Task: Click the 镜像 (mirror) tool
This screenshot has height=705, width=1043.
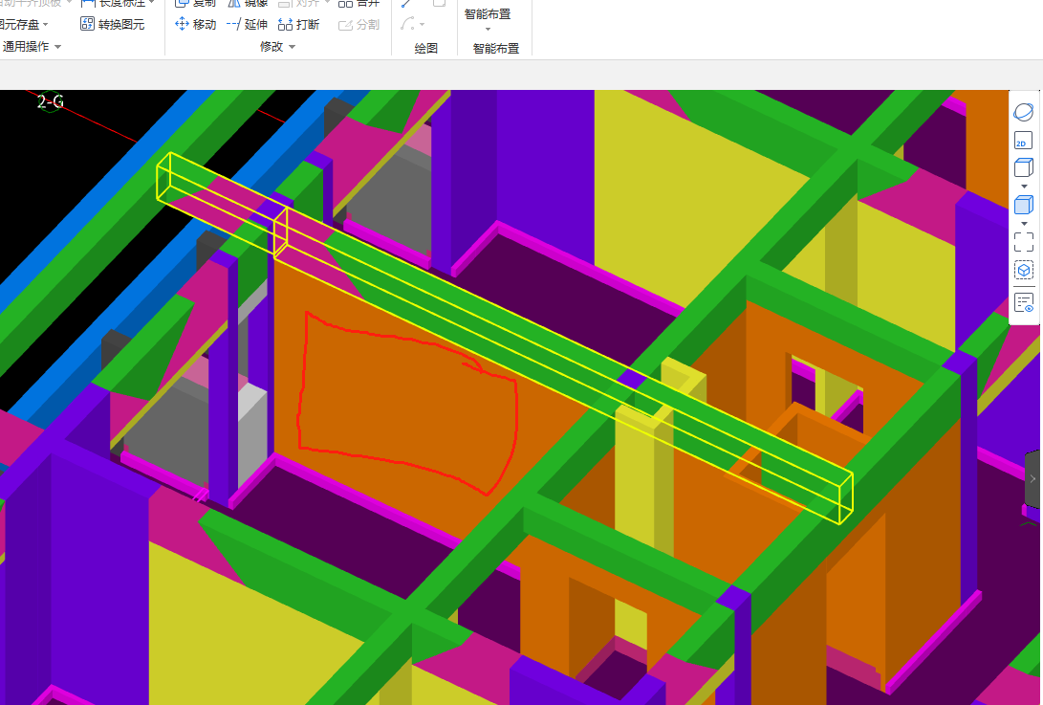Action: pos(247,3)
